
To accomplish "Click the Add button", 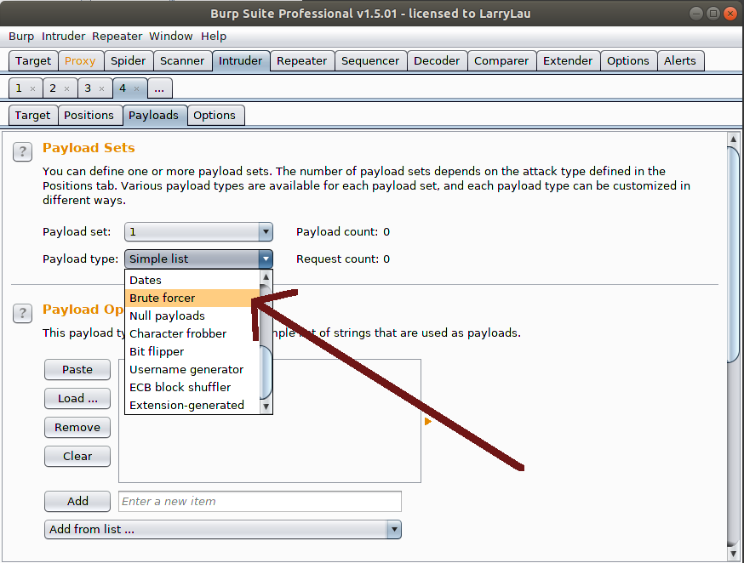I will pyautogui.click(x=77, y=502).
